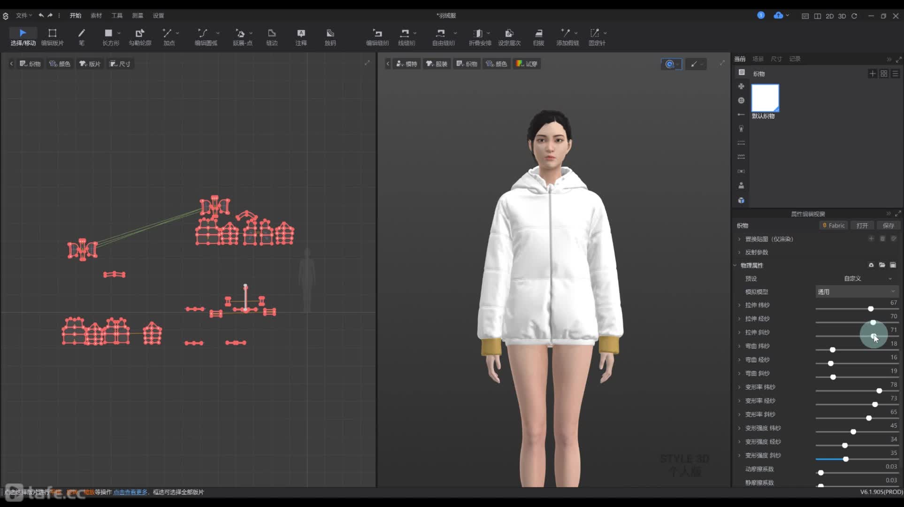Undo the last action

click(41, 15)
